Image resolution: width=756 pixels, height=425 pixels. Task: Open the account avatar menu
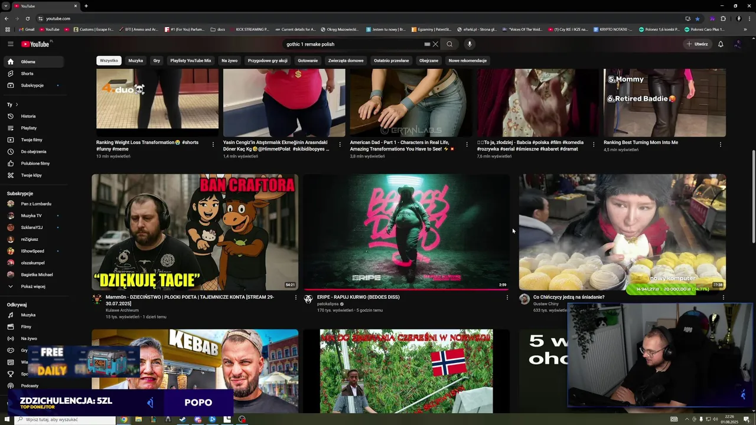pos(738,44)
